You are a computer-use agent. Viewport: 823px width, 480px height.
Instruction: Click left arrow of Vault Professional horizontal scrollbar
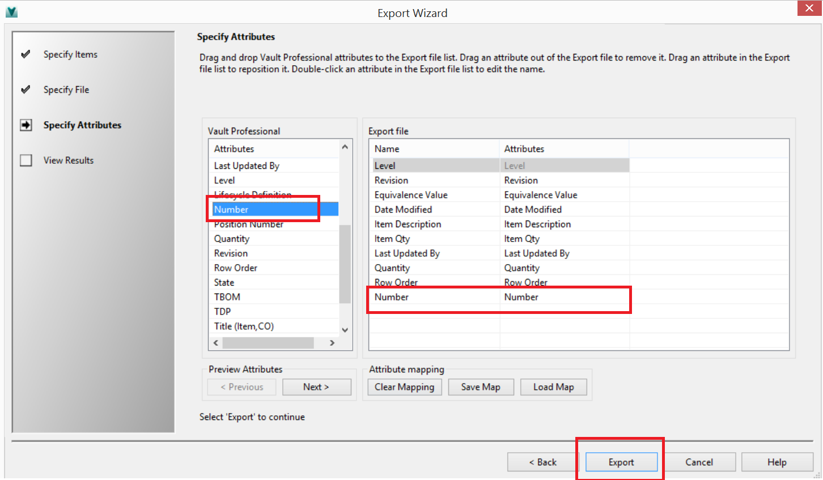pyautogui.click(x=216, y=343)
